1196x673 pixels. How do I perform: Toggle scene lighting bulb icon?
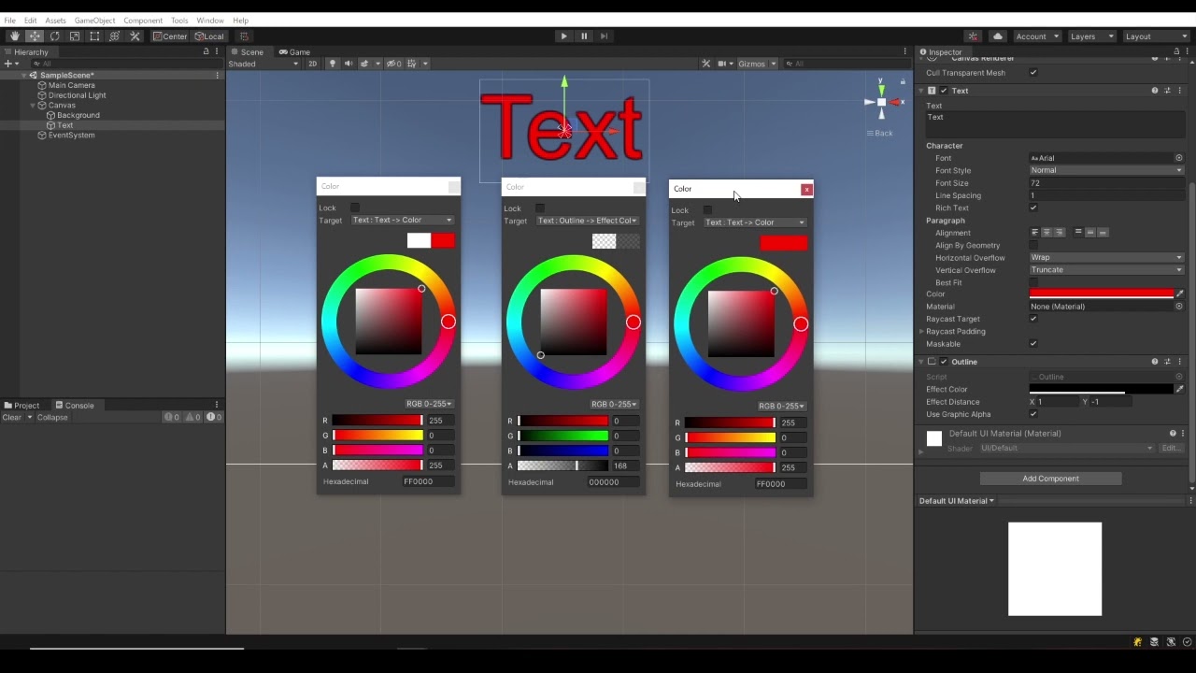[333, 64]
